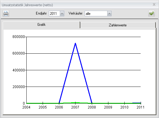
Task: Open the Endjahr dropdown arrow
Action: [x=62, y=14]
